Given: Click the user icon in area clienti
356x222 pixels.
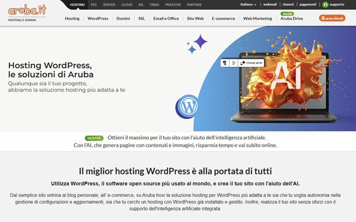Looking at the screenshot, I should coord(323,18).
